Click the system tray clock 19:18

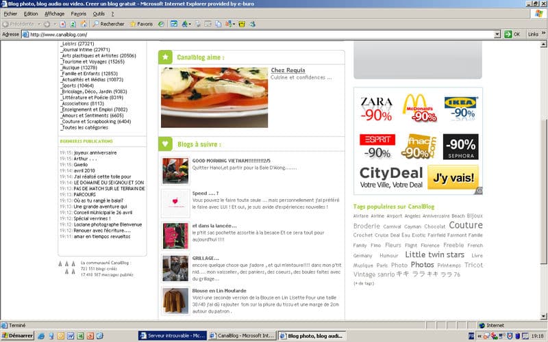538,336
